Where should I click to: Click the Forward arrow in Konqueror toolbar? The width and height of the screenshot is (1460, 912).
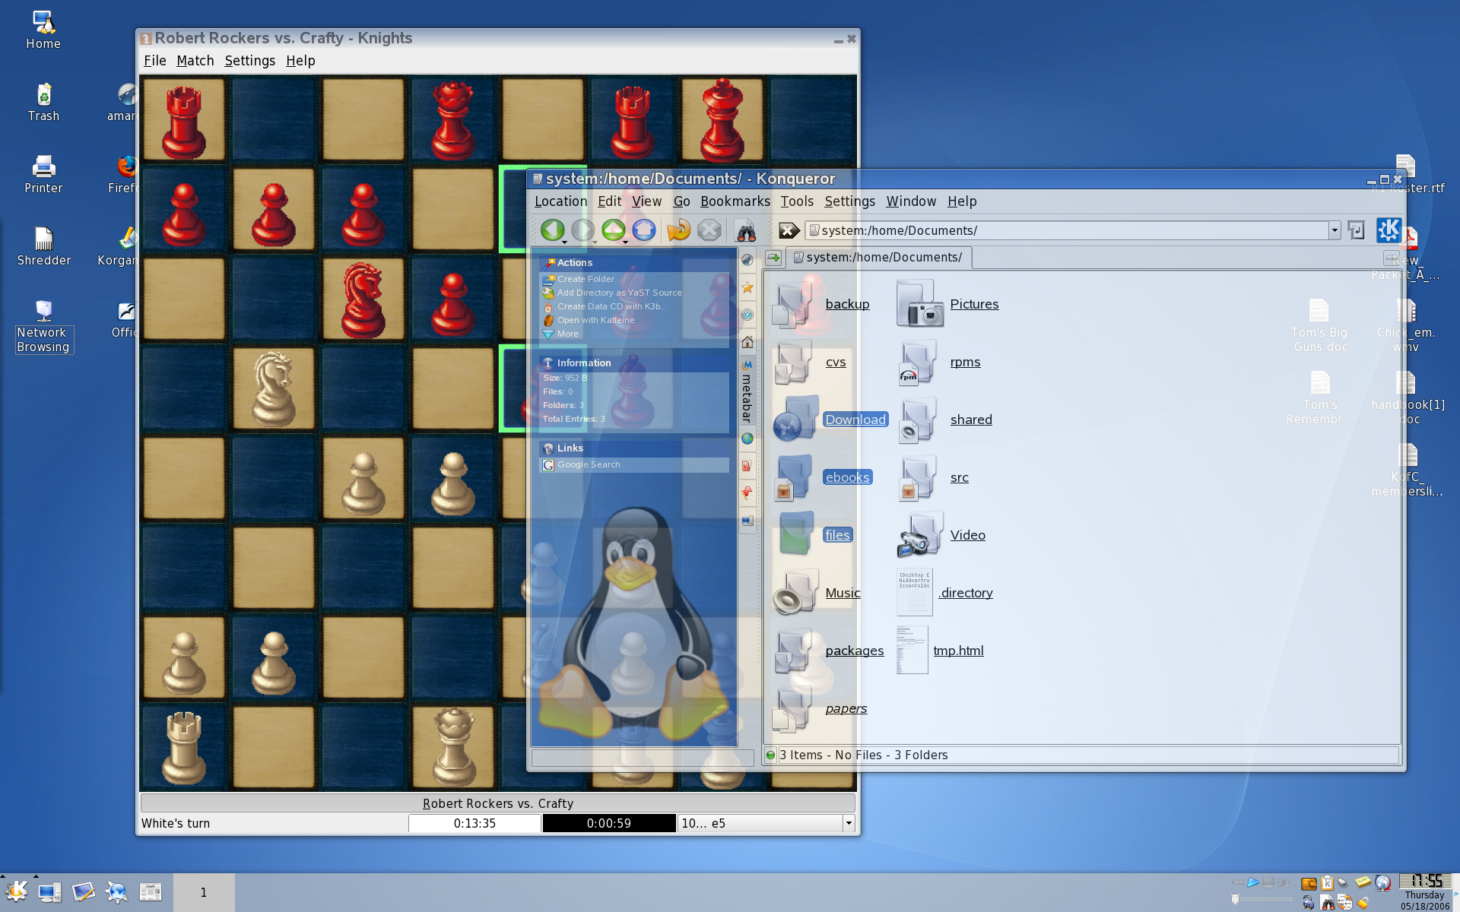(582, 230)
